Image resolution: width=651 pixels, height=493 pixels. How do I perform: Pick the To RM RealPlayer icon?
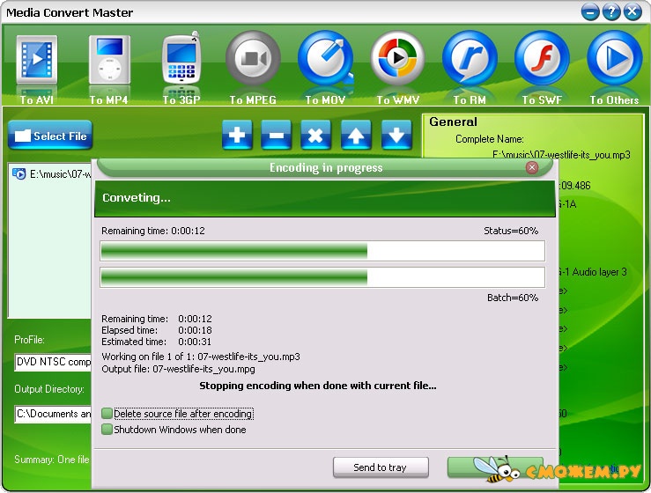[x=470, y=58]
